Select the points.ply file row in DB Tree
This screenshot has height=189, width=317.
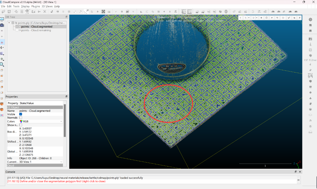pos(41,23)
